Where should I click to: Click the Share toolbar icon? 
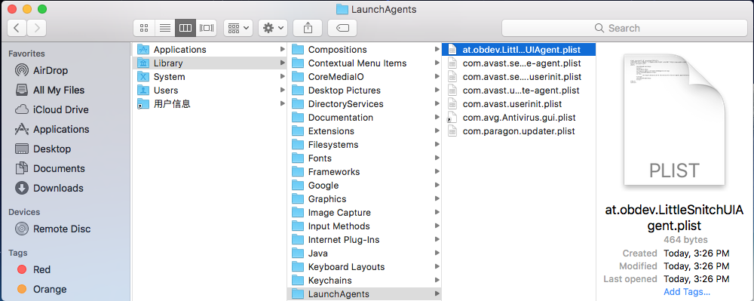[308, 28]
